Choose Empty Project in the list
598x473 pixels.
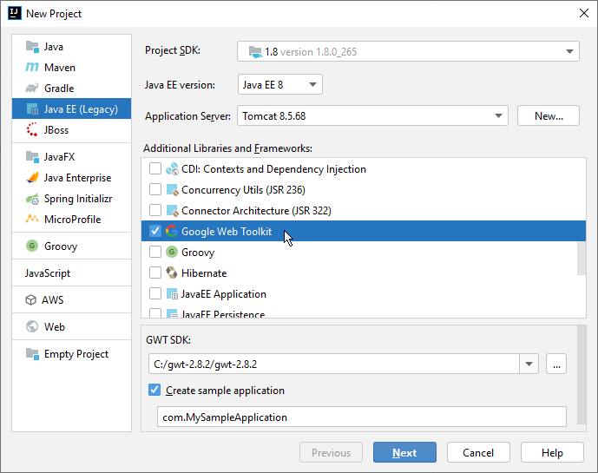76,354
